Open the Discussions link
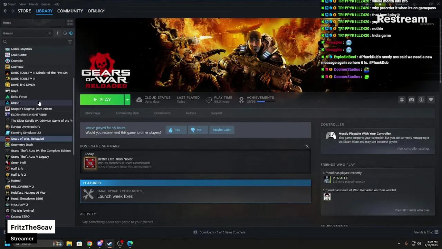The width and height of the screenshot is (442, 249). 162,113
